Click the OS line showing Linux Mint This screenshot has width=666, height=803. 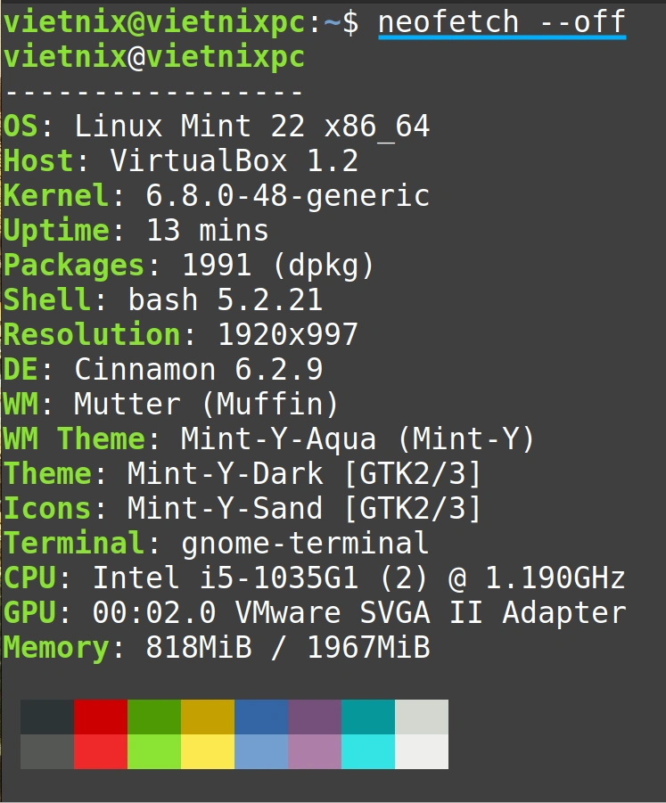(x=216, y=126)
